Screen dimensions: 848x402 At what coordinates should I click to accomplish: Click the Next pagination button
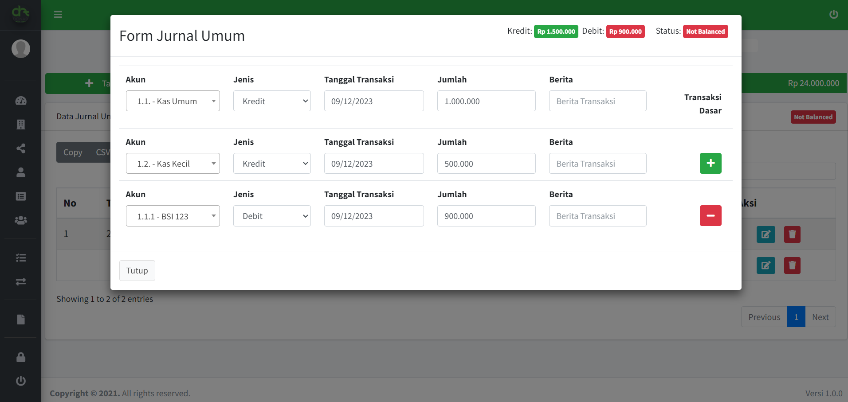[820, 317]
